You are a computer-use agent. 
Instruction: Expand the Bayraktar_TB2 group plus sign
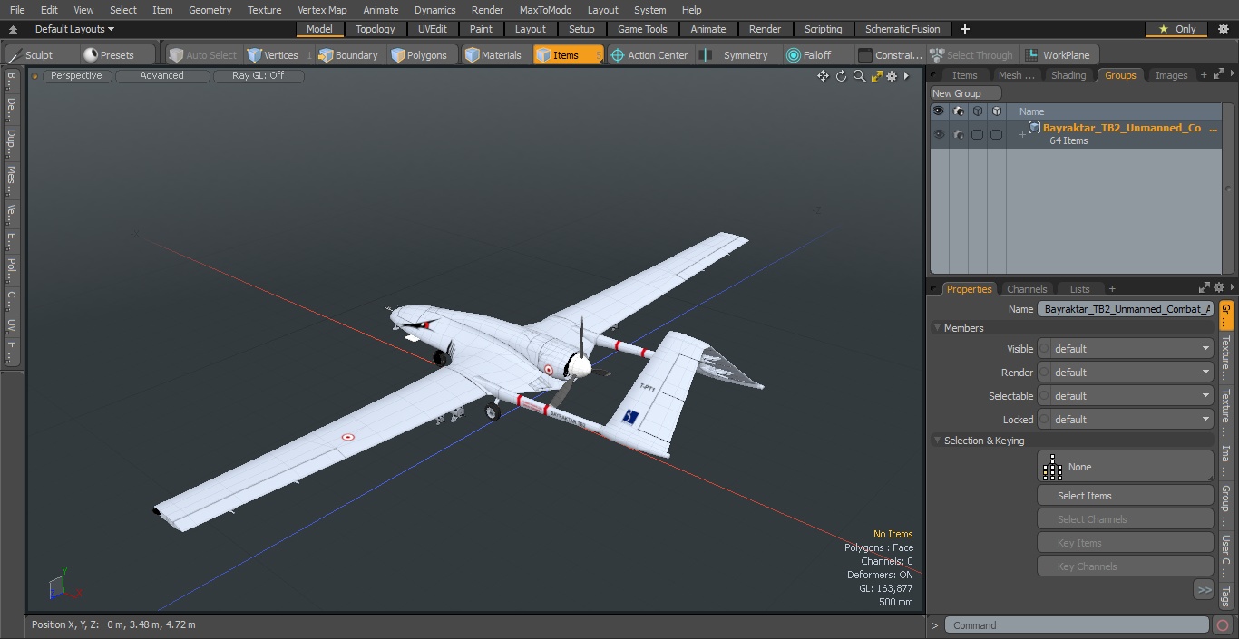1022,135
